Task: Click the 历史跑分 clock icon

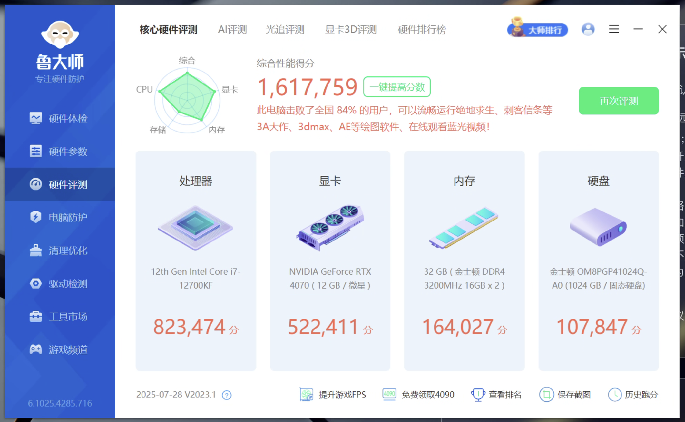Action: tap(615, 395)
